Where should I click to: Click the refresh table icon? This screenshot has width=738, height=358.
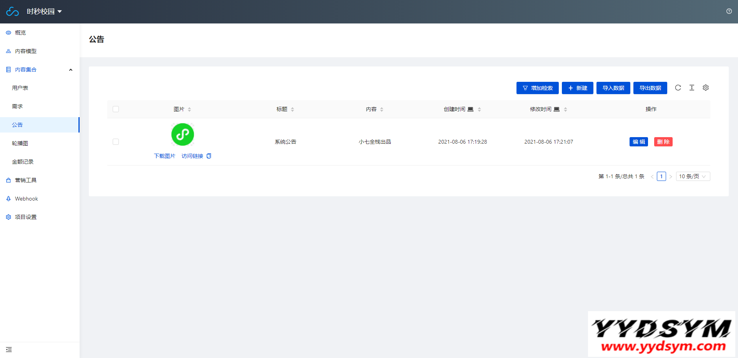pos(678,88)
